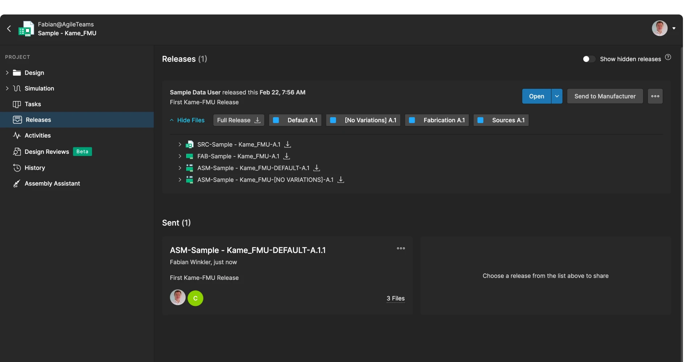Download ASM-Sample Kame_FMU-DEFAULT-A.1 file
Image resolution: width=696 pixels, height=362 pixels.
click(x=316, y=168)
